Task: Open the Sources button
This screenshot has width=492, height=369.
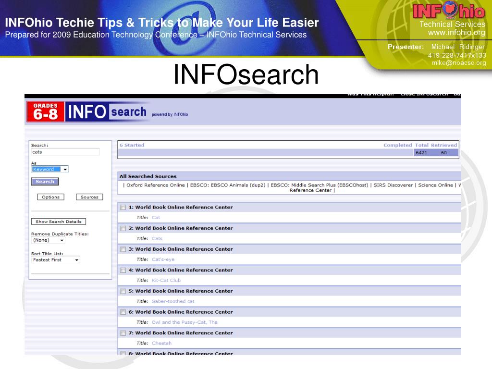Action: (89, 197)
